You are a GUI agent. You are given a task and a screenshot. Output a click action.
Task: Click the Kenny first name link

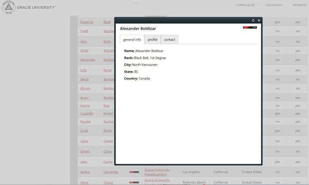coord(85,106)
